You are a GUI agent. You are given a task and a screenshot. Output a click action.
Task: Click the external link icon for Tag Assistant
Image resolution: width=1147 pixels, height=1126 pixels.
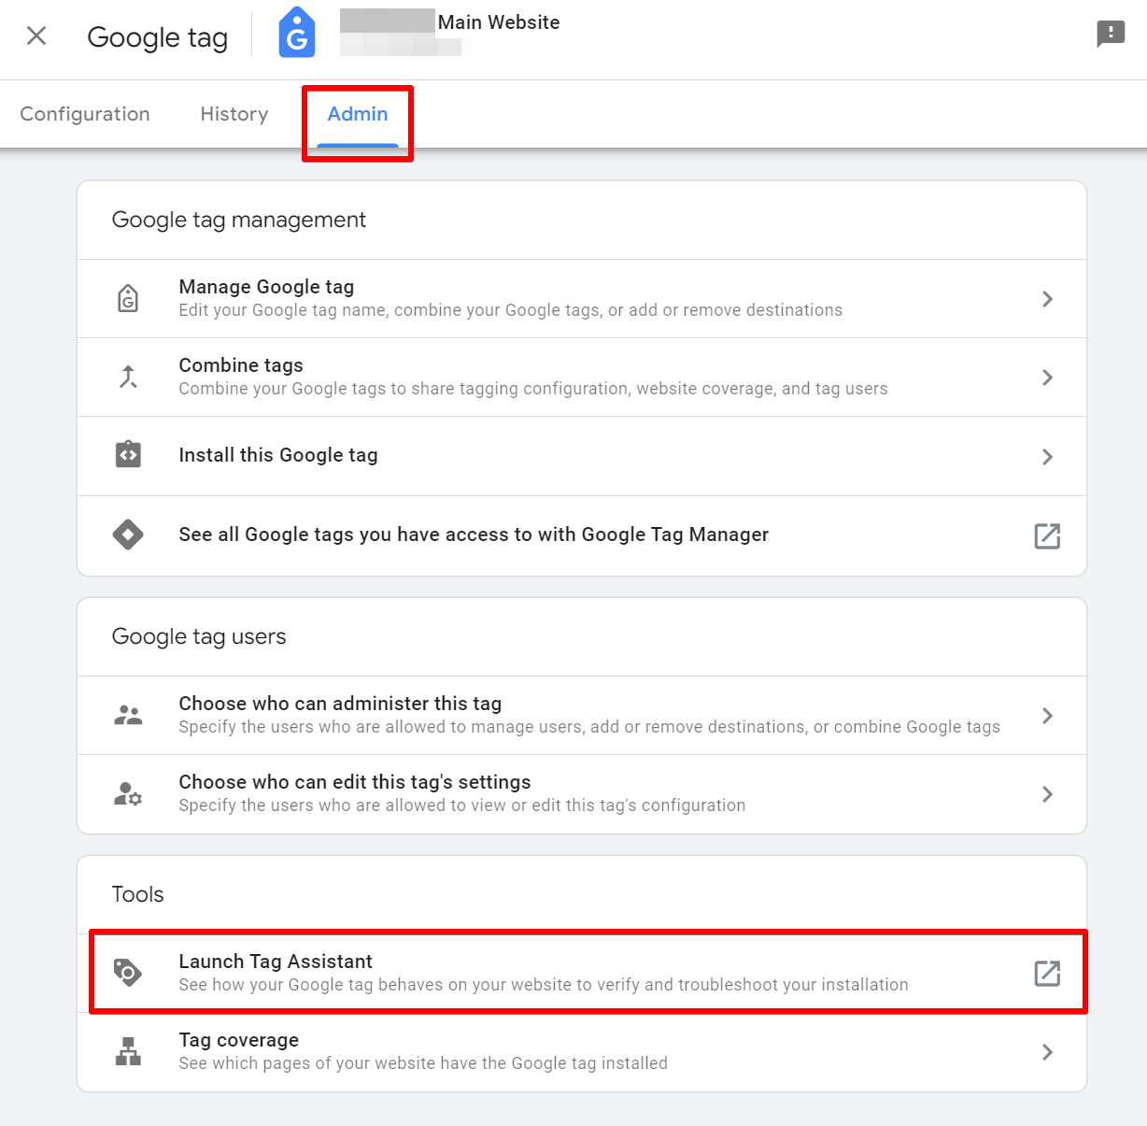(1047, 972)
